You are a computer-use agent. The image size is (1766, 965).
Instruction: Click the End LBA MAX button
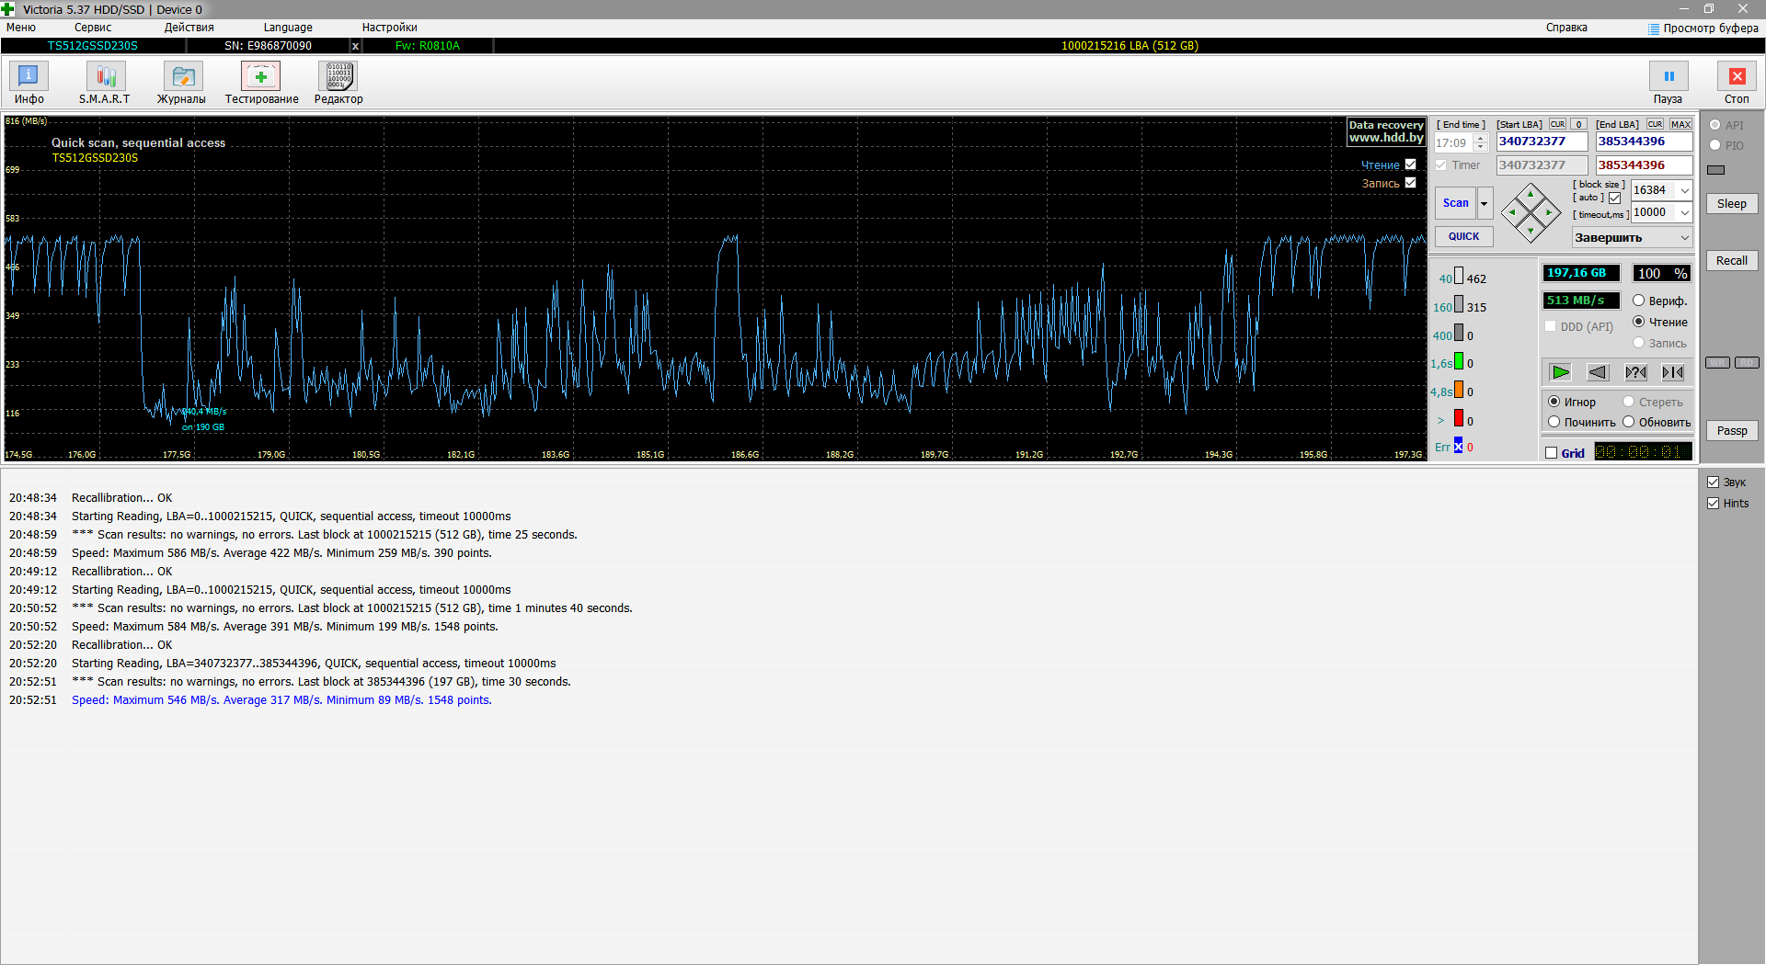[1681, 124]
